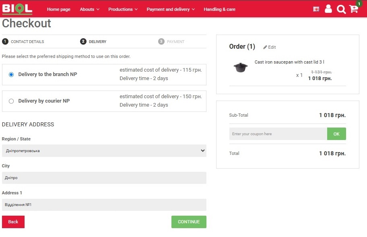Expand Payment and delivery menu

(x=171, y=9)
